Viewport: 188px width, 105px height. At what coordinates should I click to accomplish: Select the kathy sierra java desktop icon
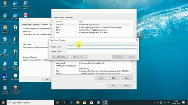coord(15,53)
